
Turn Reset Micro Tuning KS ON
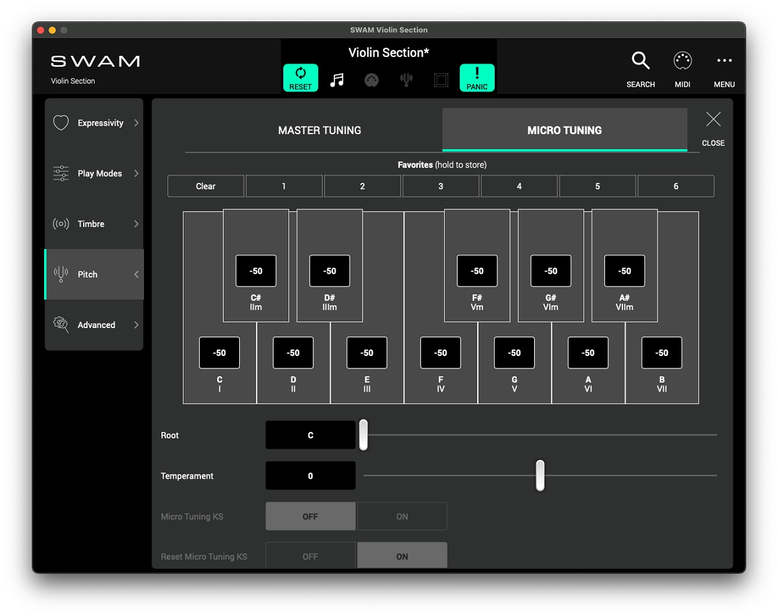coord(402,556)
